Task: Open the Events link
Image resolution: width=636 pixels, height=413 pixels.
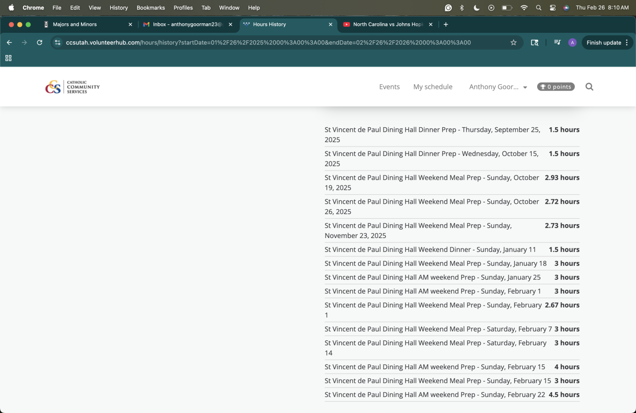Action: click(x=389, y=87)
